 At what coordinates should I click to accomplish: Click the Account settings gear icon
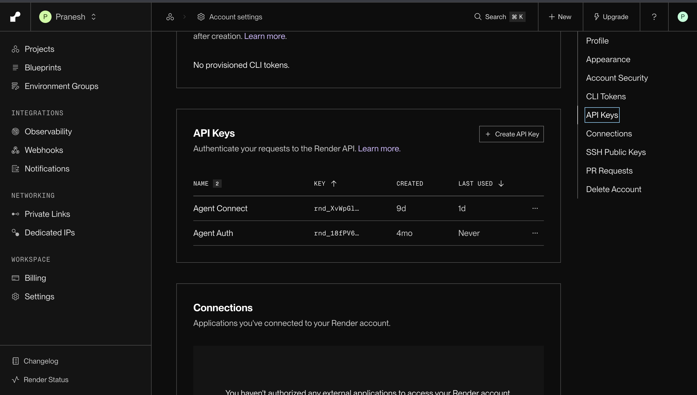(201, 17)
